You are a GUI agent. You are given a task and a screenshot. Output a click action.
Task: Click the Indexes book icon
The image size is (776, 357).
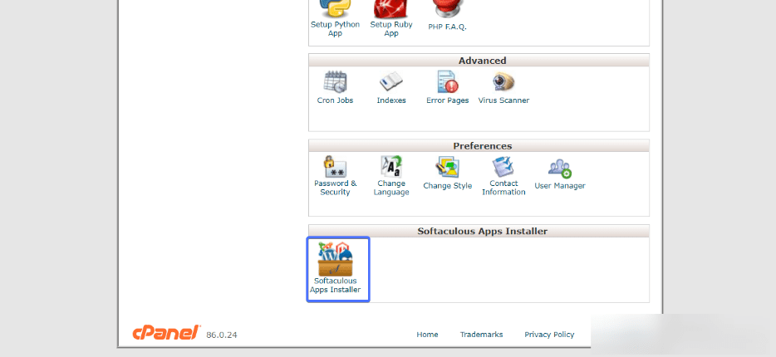tap(391, 81)
